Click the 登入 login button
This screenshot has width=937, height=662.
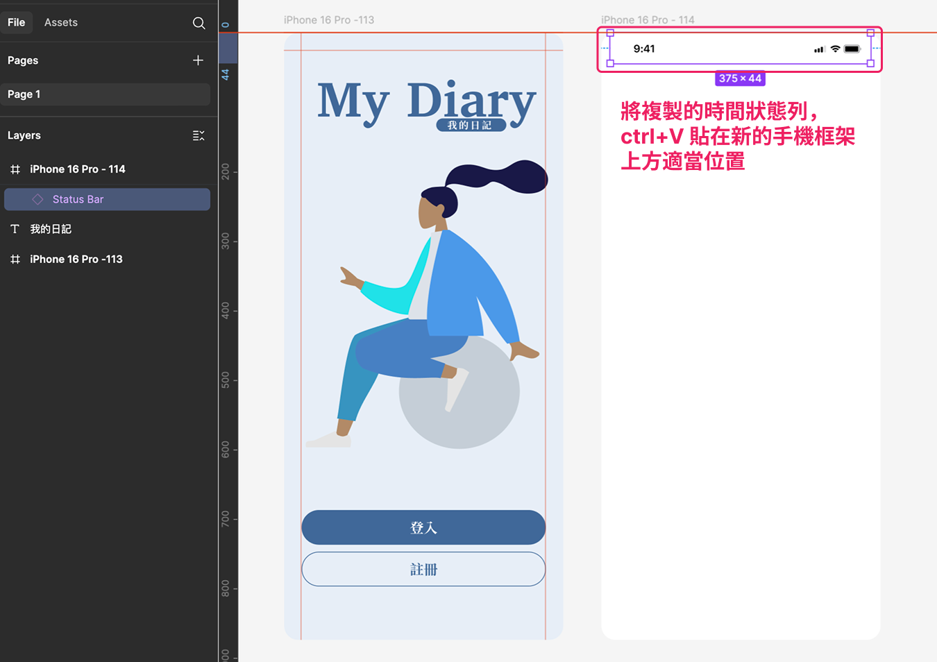tap(423, 527)
